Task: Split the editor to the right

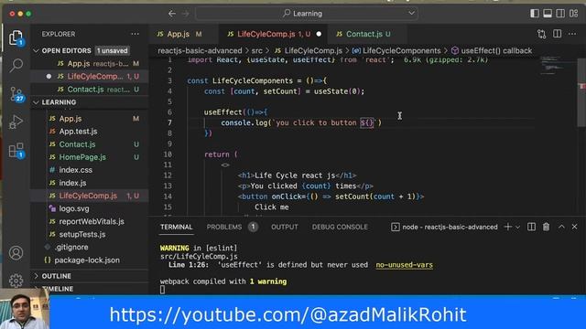Action: (557, 34)
